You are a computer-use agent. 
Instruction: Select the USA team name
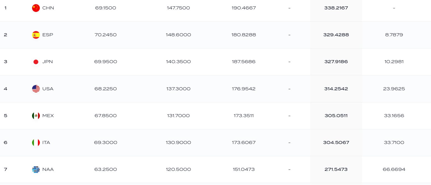pos(48,89)
